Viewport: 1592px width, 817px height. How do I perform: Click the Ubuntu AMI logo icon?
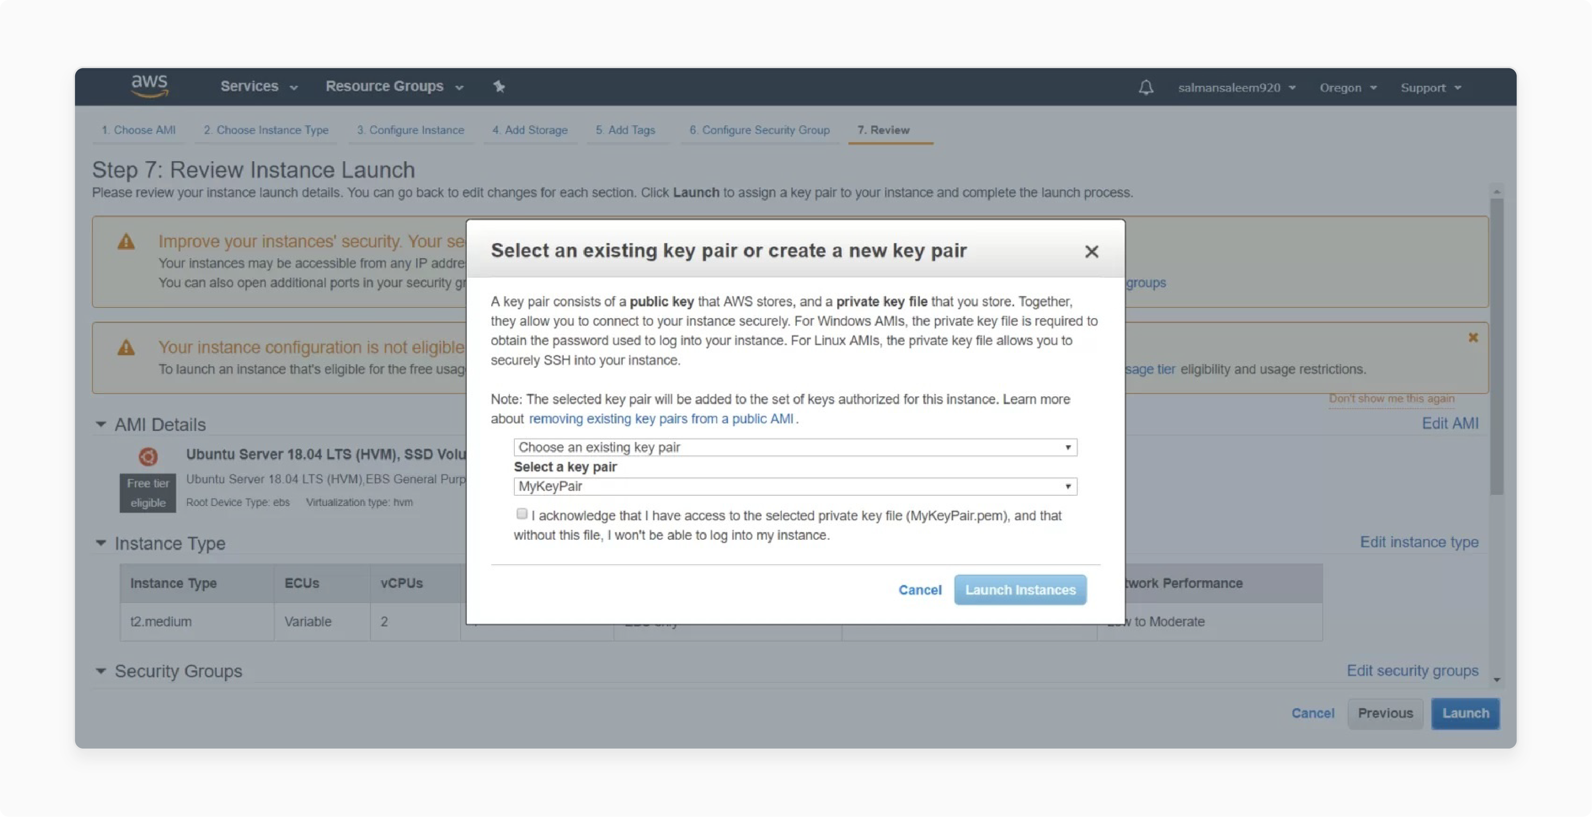pyautogui.click(x=148, y=457)
